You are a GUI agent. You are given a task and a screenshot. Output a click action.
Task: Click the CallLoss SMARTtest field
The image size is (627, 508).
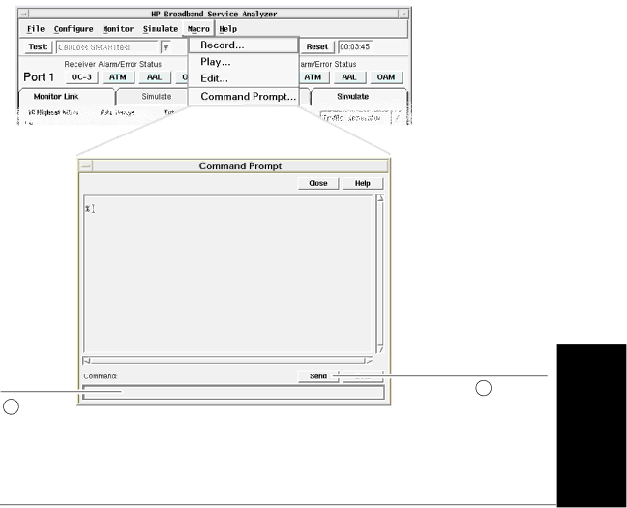click(107, 47)
